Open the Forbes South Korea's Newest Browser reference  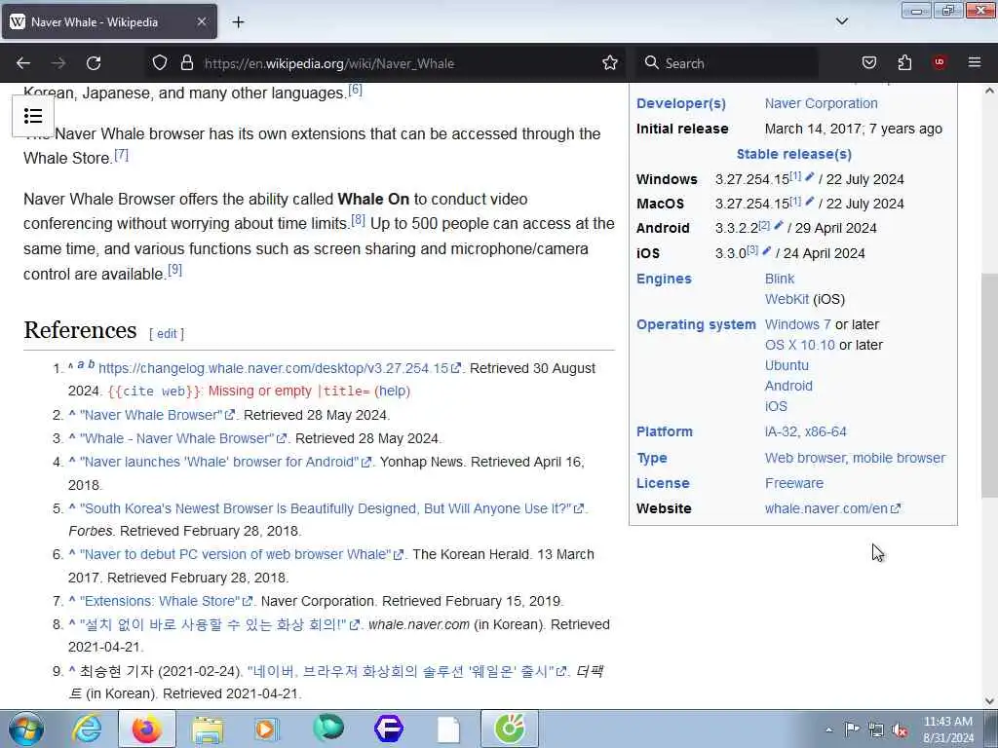pyautogui.click(x=331, y=508)
